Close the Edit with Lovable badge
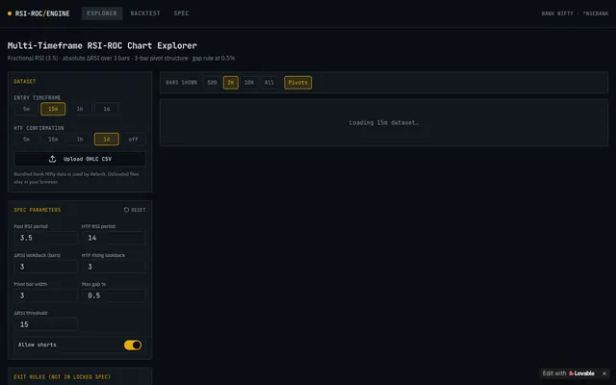 604,373
